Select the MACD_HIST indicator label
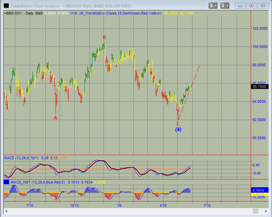Screen dimensions: 272x217 pyautogui.click(x=38, y=182)
